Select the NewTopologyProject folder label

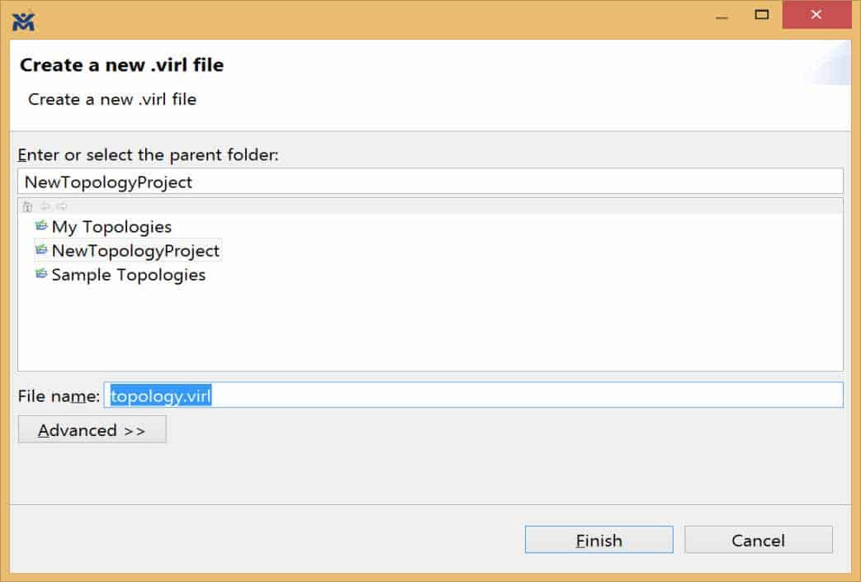click(x=135, y=251)
